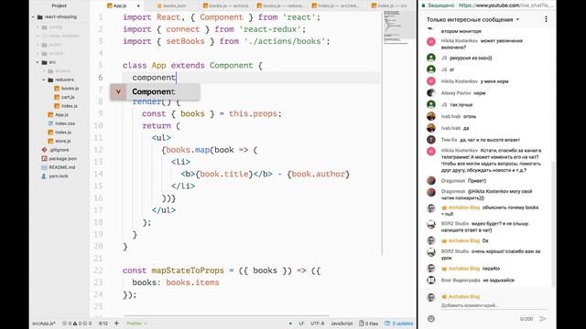
Task: Open the 3 updates package notice
Action: click(399, 324)
